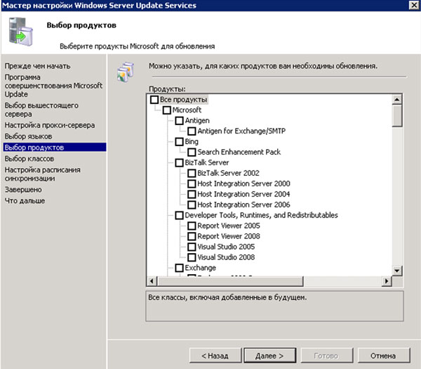Tick Host Integration Server 2006 checkbox
421x369 pixels.
click(x=192, y=205)
